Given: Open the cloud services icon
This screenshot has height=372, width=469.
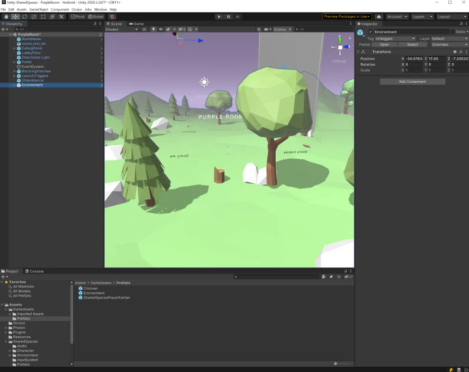Looking at the screenshot, I should click(379, 17).
